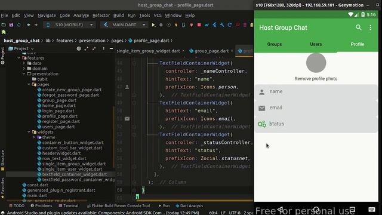Viewport: 382px width, 215px height.
Task: Hide the Project panel with minus icon
Action: [x=112, y=49]
